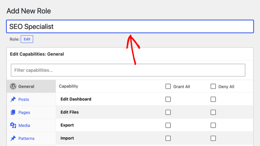Image resolution: width=260 pixels, height=146 pixels.
Task: Deny the Export capability
Action: click(x=213, y=125)
